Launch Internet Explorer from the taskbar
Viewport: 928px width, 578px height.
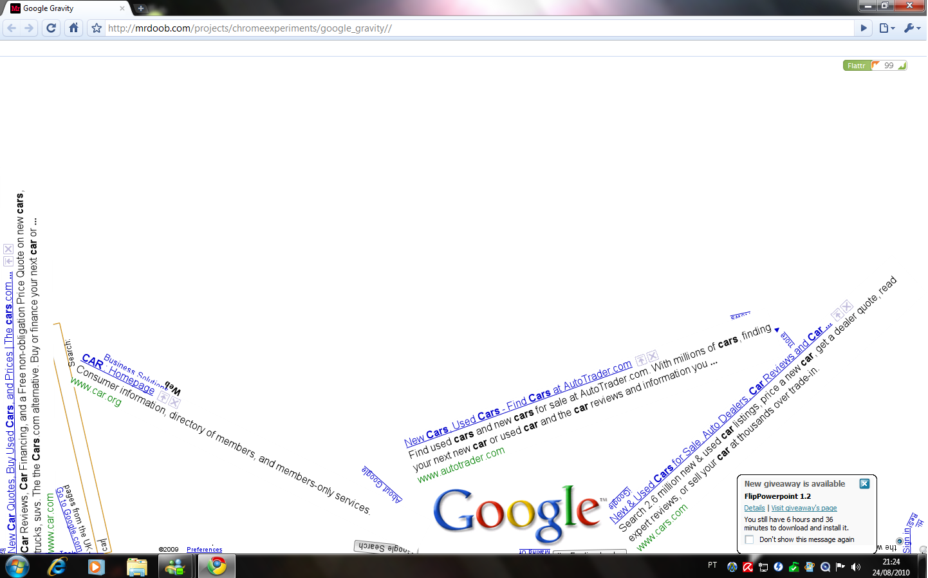(x=57, y=566)
